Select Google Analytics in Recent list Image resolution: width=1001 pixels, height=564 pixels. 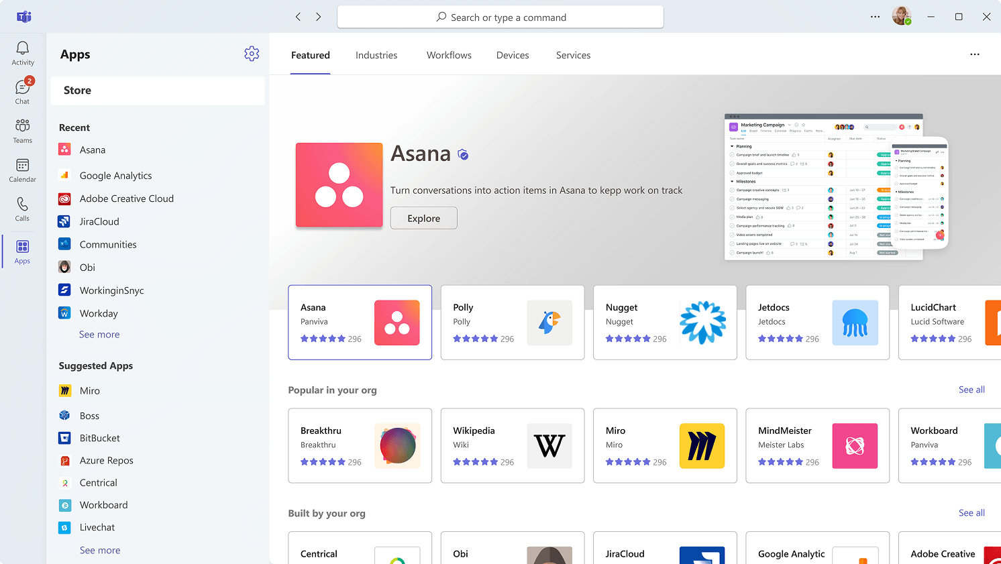115,176
